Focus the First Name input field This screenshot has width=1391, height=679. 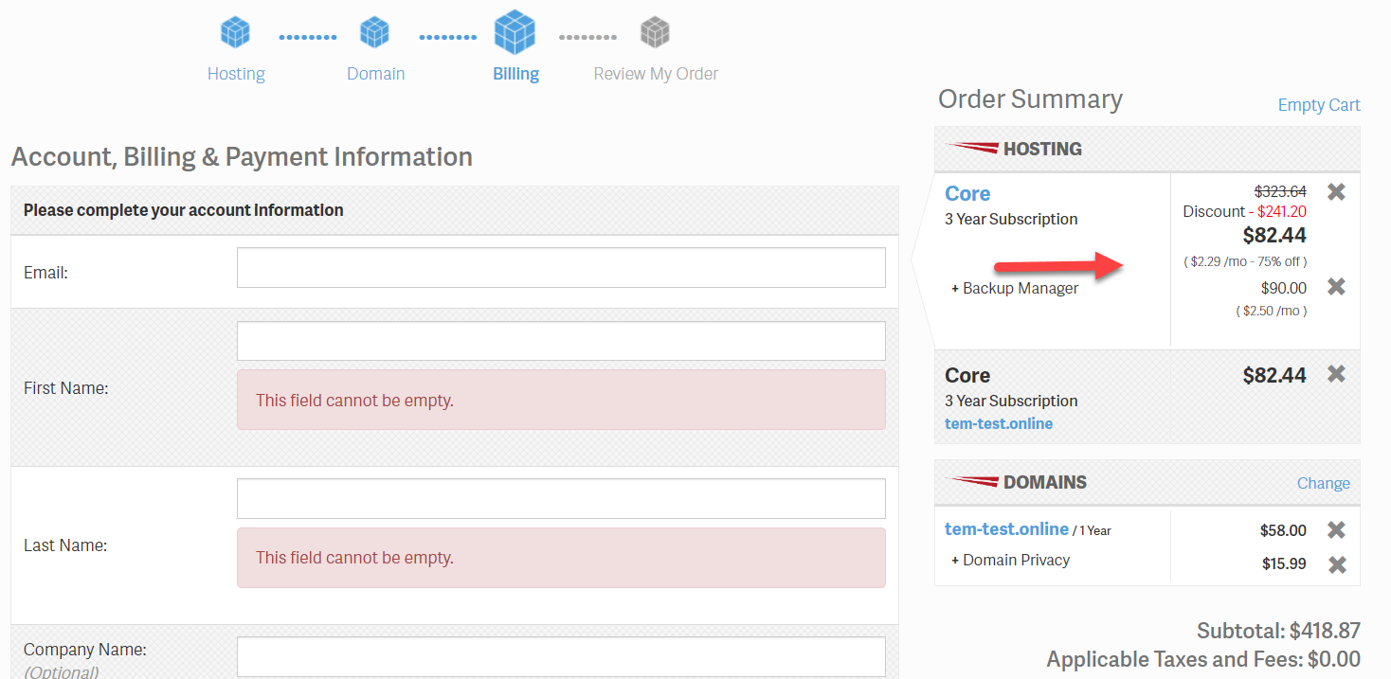[x=561, y=341]
